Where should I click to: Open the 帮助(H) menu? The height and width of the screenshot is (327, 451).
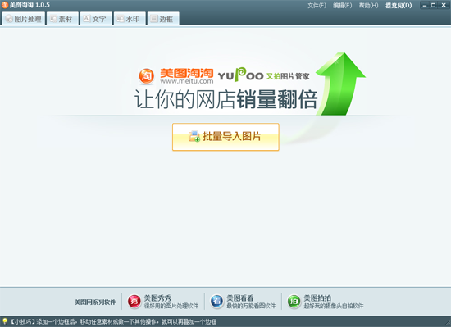(368, 6)
